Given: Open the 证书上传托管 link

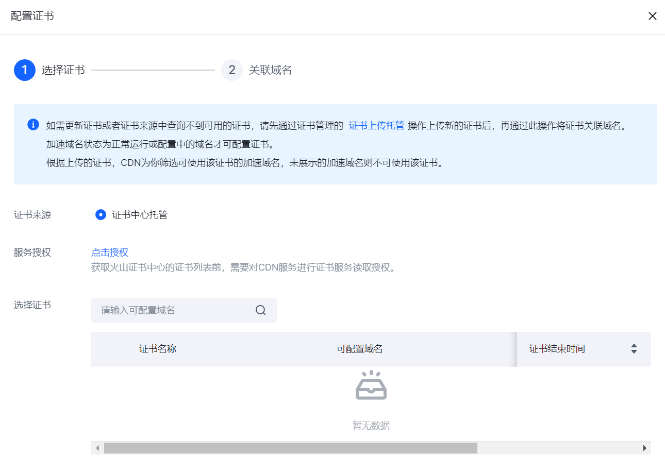Looking at the screenshot, I should click(x=376, y=126).
